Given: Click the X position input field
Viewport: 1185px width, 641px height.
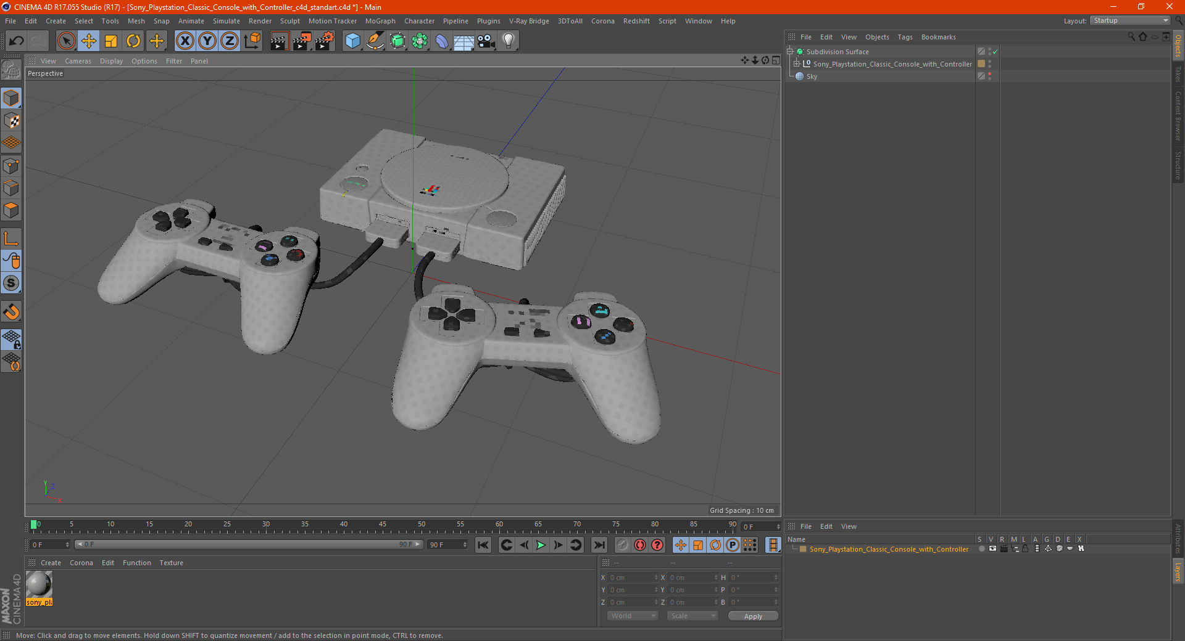Looking at the screenshot, I should (633, 578).
